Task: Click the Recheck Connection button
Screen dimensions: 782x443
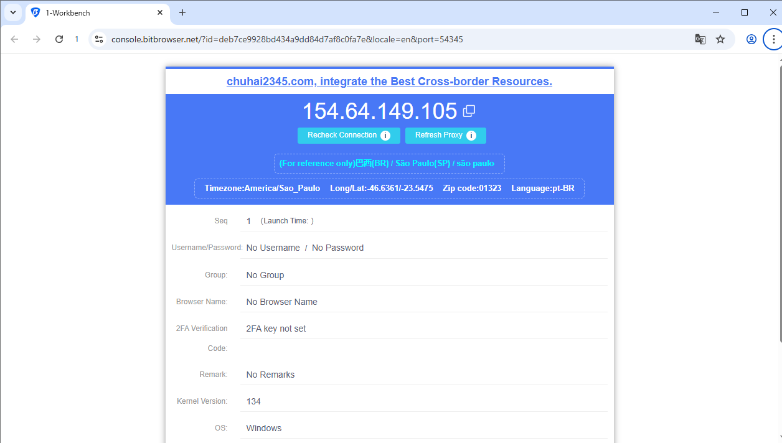Action: point(349,136)
